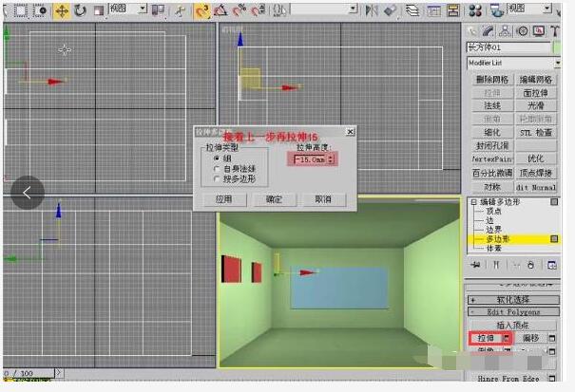Click the extrusion height spinner arrows
Image resolution: width=575 pixels, height=392 pixels.
tap(331, 159)
